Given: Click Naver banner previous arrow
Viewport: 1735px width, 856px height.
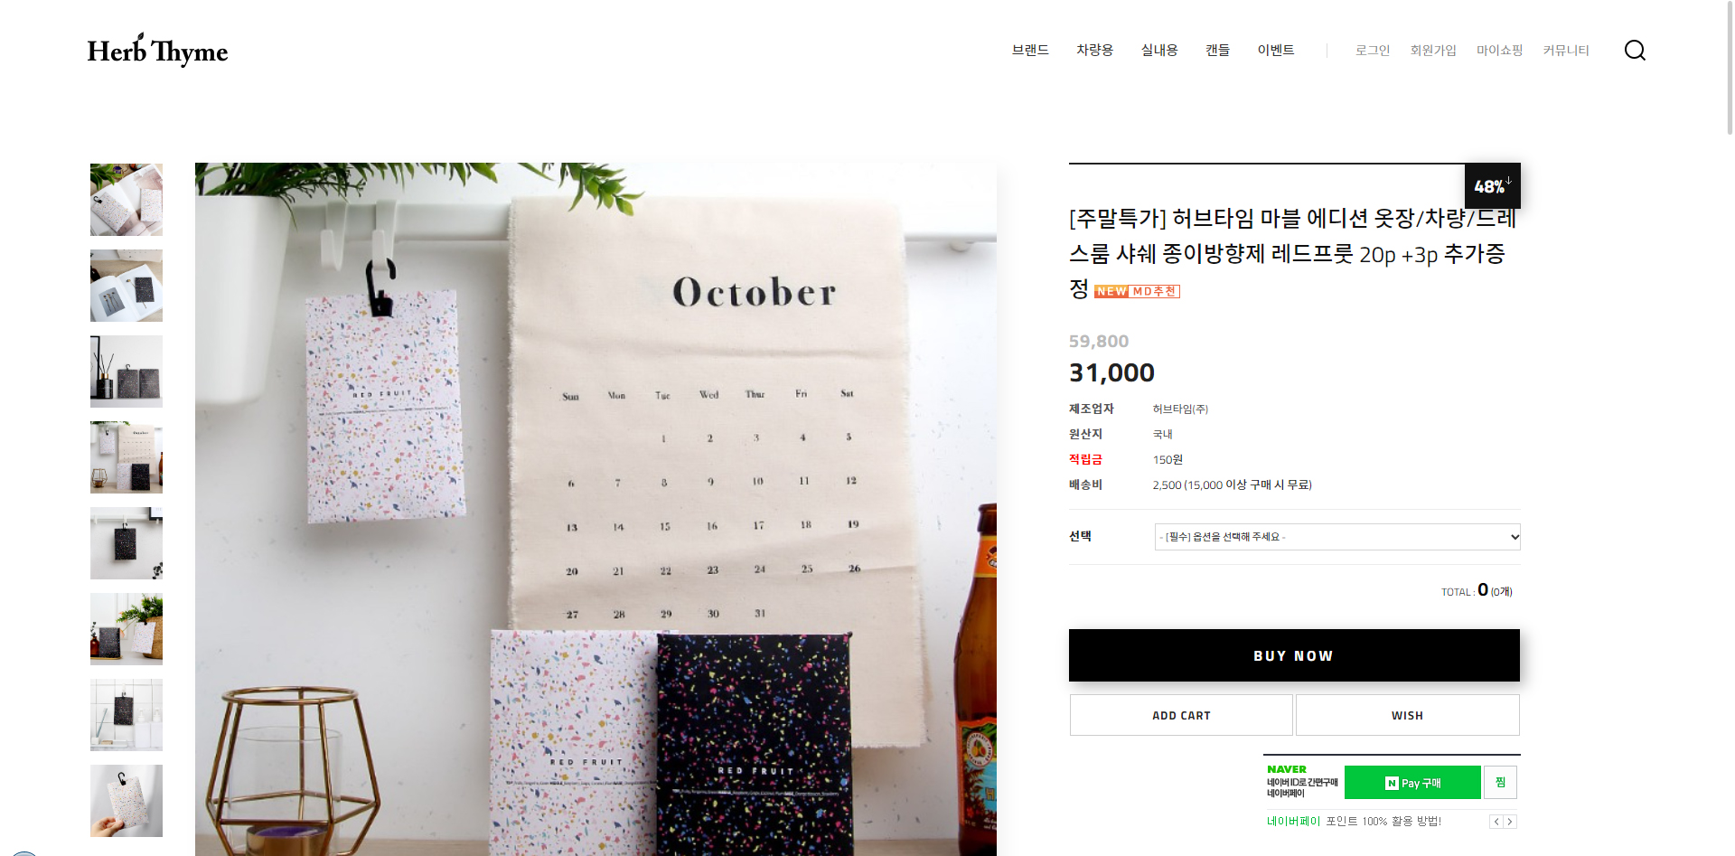Looking at the screenshot, I should pos(1496,822).
